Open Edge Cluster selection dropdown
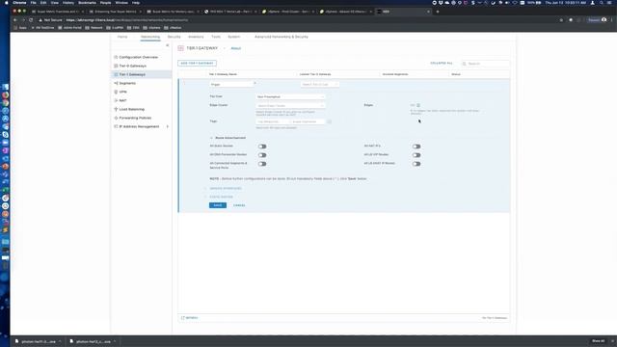This screenshot has width=617, height=347. pos(290,105)
